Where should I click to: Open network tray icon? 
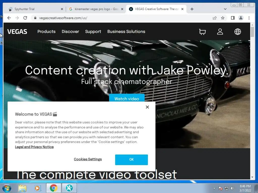pos(227,188)
